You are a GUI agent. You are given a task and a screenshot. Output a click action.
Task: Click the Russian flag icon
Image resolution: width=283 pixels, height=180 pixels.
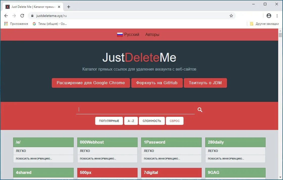pyautogui.click(x=120, y=35)
